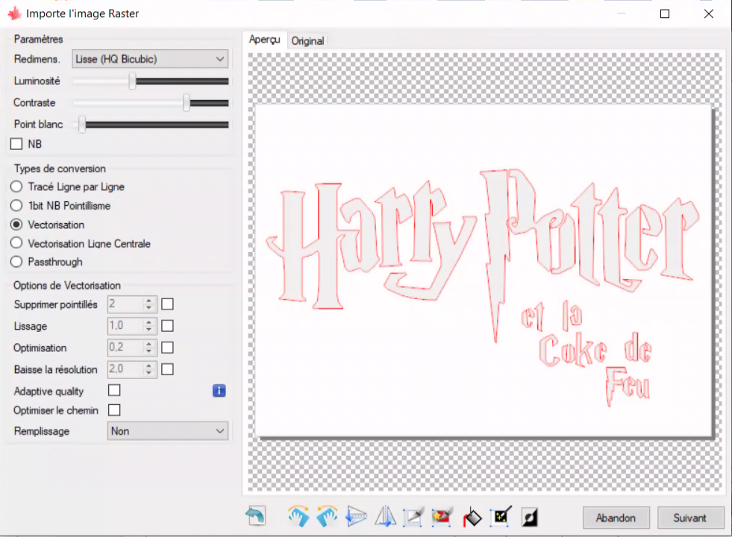
Task: Enable the Lissage checkbox
Action: point(168,326)
